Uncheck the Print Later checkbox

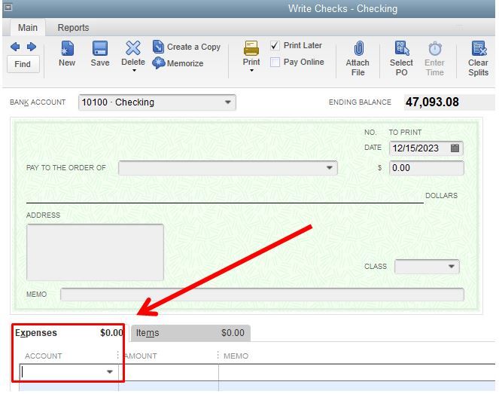275,45
